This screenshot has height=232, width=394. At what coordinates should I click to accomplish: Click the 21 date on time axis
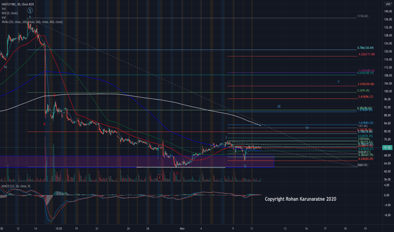[97, 229]
